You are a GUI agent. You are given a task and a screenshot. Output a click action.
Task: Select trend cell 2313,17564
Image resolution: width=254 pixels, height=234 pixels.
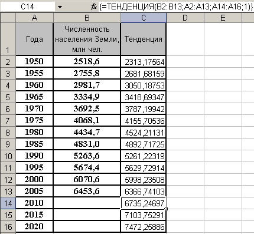pos(144,62)
